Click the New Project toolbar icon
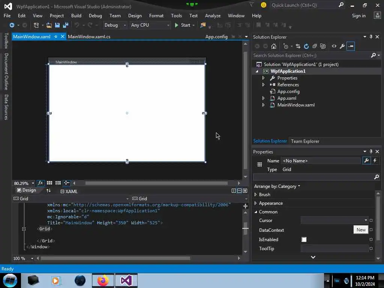This screenshot has width=384, height=288. point(36,25)
